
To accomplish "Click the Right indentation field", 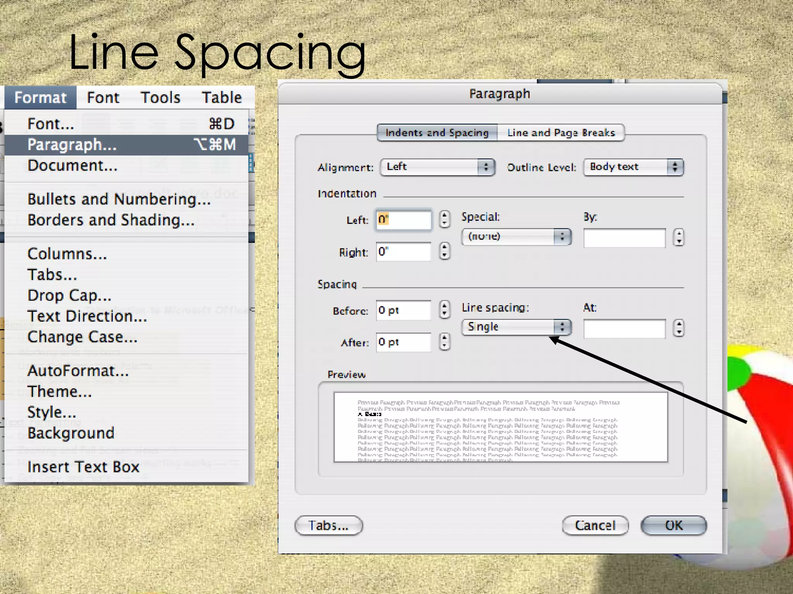I will coord(403,252).
